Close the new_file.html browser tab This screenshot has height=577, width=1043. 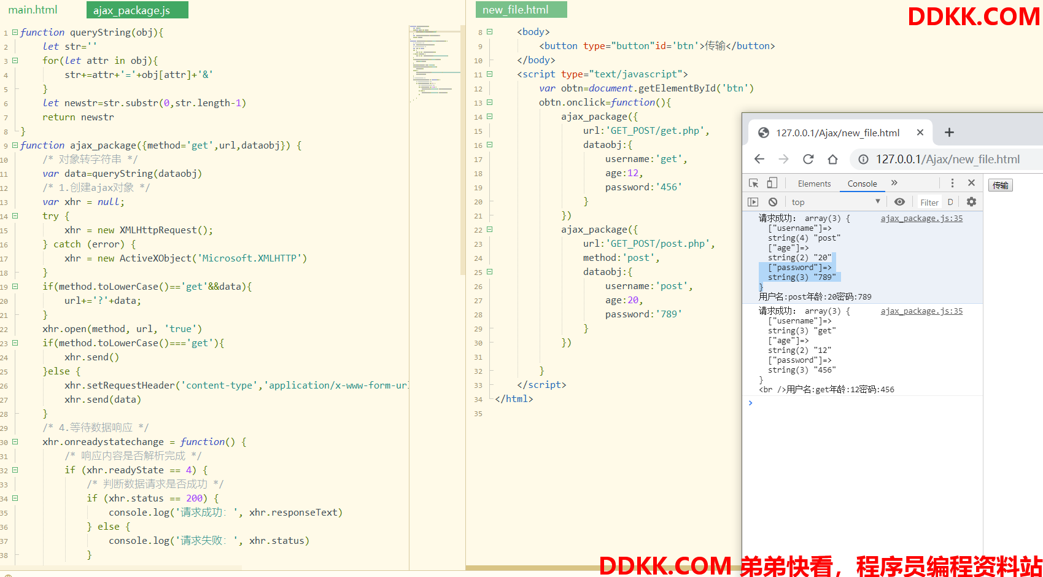pos(920,132)
